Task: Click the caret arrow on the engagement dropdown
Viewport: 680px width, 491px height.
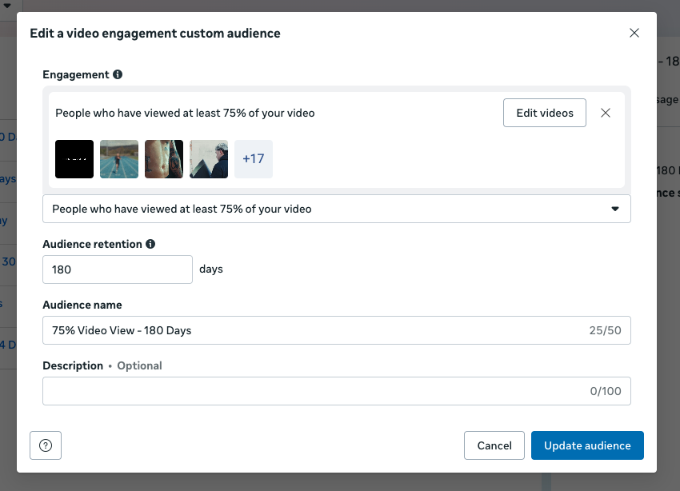Action: [615, 209]
